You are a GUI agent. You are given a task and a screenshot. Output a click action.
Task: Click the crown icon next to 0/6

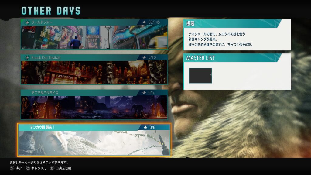145,127
